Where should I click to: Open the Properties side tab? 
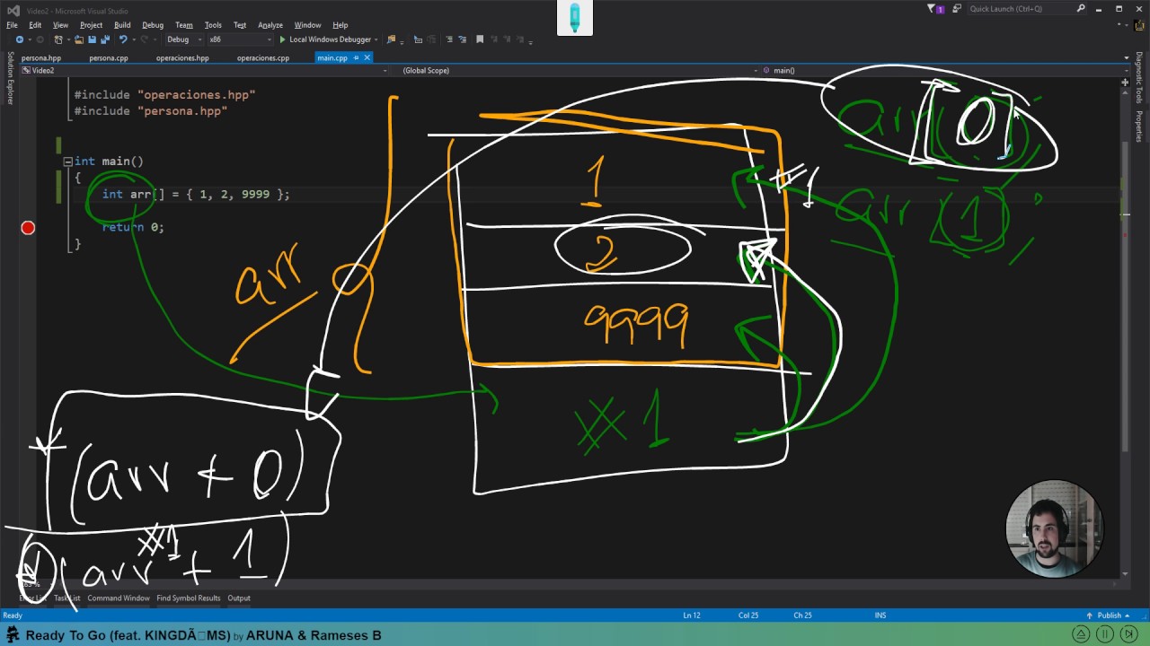pyautogui.click(x=1138, y=127)
